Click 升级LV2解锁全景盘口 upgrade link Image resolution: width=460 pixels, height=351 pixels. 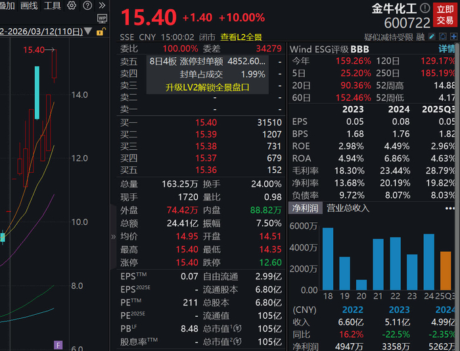point(207,87)
